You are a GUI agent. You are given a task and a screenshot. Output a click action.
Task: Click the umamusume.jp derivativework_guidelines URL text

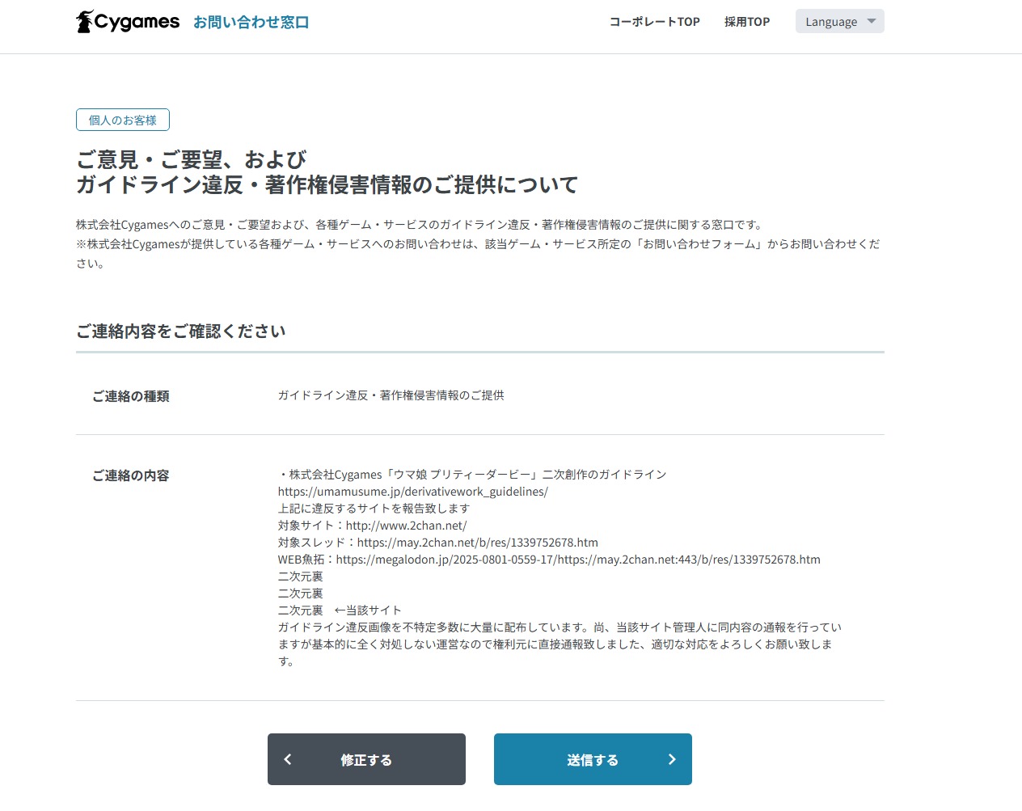(413, 492)
